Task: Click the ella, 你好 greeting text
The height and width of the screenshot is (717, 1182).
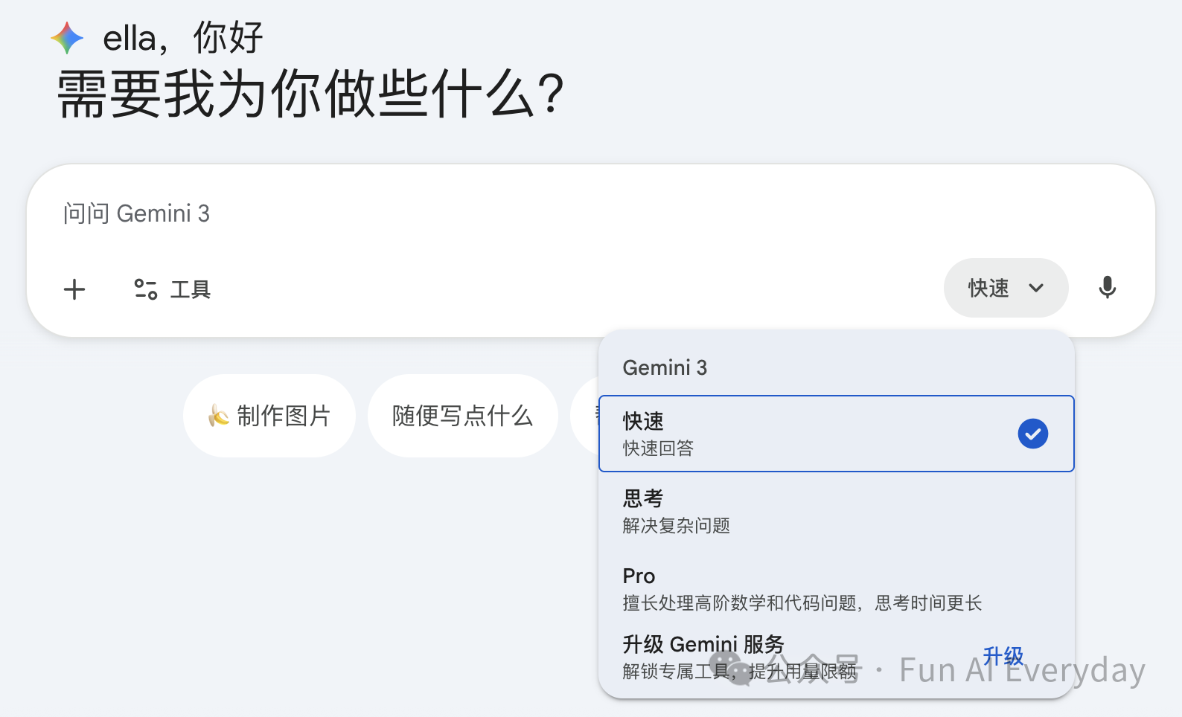Action: (183, 38)
